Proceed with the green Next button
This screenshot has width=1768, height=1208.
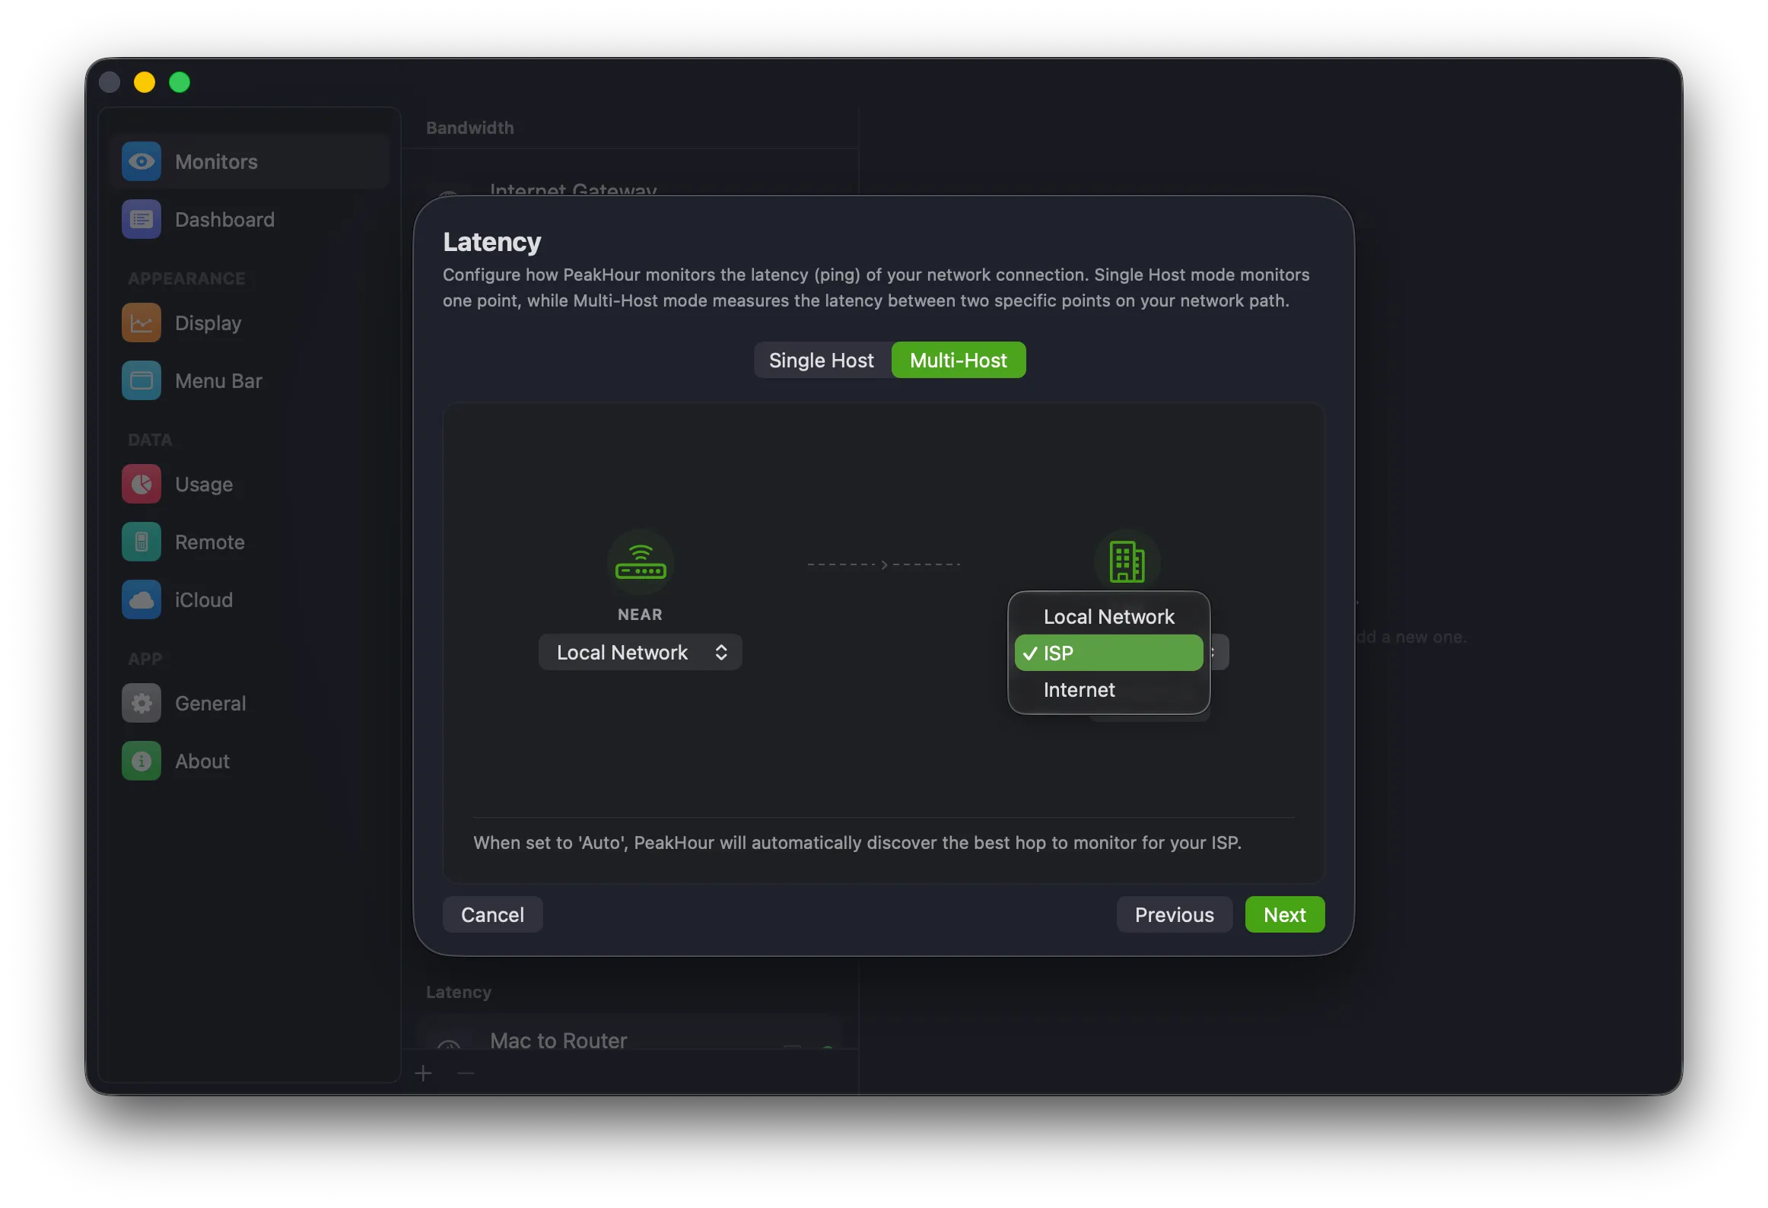click(1285, 914)
